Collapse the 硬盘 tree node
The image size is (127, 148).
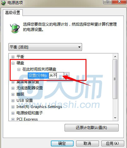point(13,63)
